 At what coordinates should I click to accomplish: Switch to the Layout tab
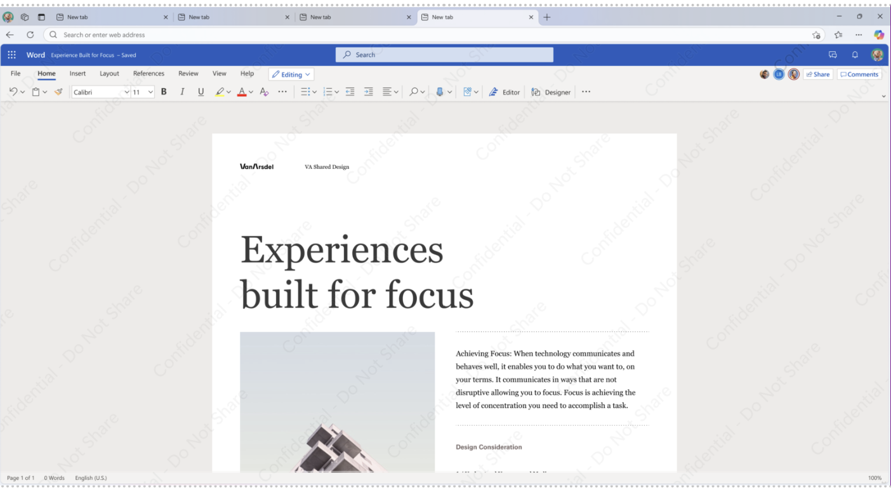coord(109,74)
